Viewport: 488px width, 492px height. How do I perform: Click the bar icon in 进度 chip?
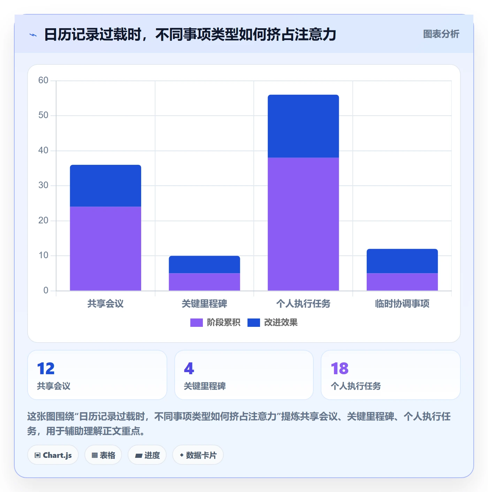pyautogui.click(x=138, y=456)
